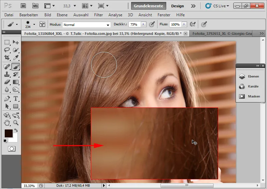Image resolution: width=267 pixels, height=189 pixels.
Task: Open the Ebene menu
Action: pyautogui.click(x=62, y=15)
